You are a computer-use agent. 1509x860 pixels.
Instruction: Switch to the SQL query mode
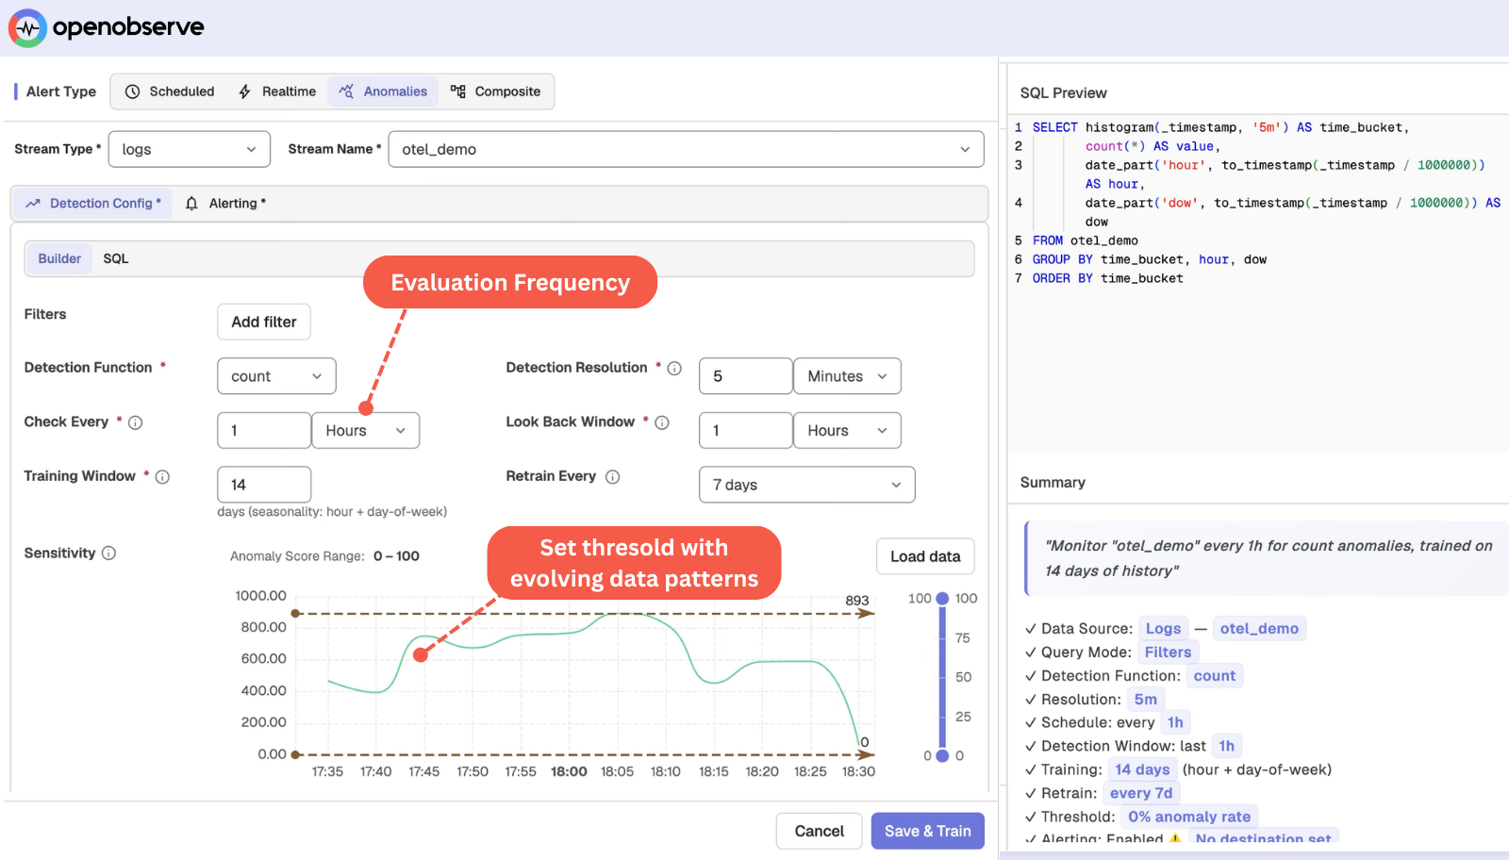(116, 258)
